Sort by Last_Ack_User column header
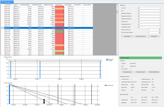The image size is (164, 107). [78, 5]
